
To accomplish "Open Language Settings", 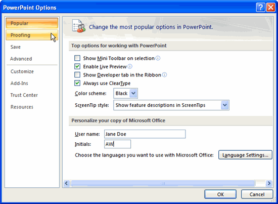I will coord(245,155).
